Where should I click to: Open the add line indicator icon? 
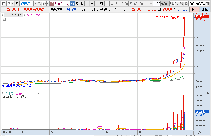177,4
